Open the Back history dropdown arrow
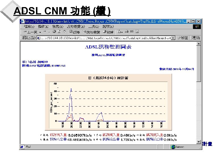 (40, 32)
